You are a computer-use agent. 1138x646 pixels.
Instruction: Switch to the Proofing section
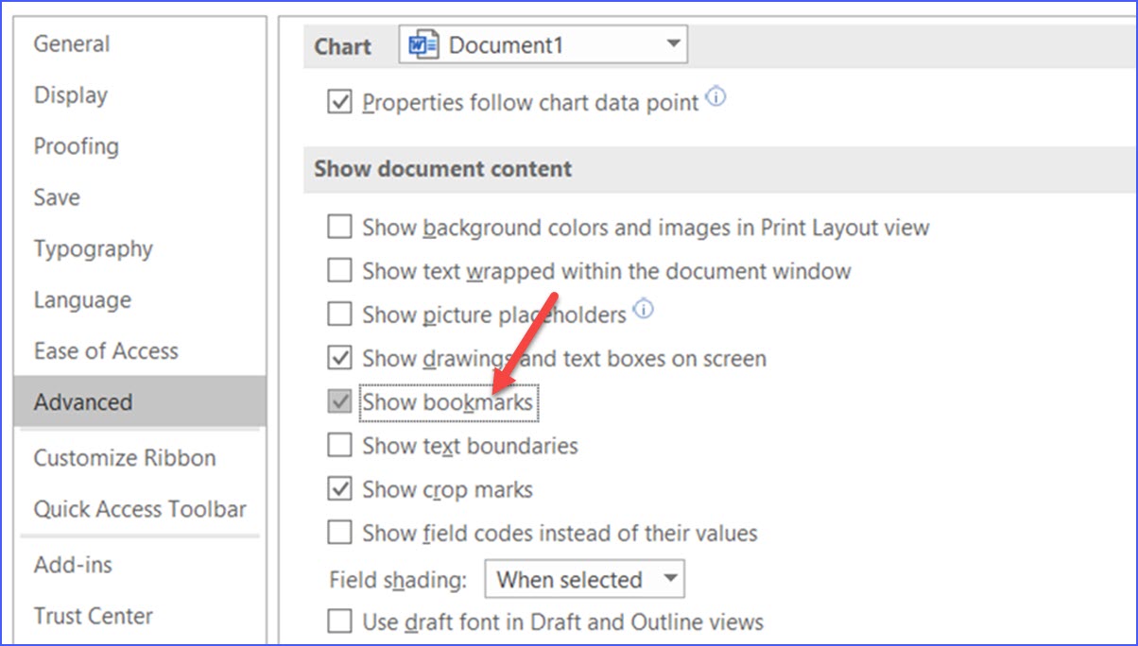click(76, 145)
